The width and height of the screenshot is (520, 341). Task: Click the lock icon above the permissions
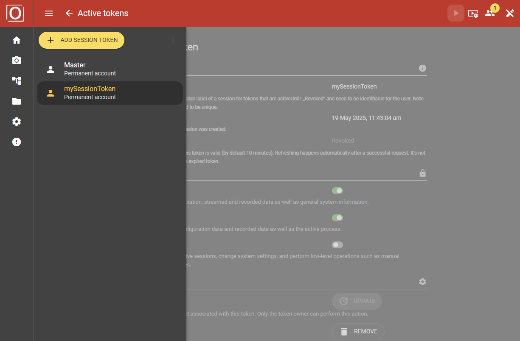[x=422, y=173]
